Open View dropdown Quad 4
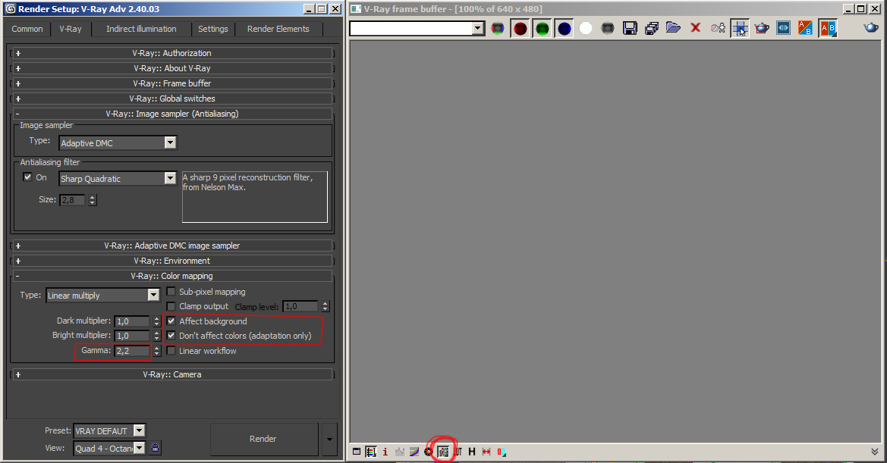The width and height of the screenshot is (887, 463). [x=109, y=449]
